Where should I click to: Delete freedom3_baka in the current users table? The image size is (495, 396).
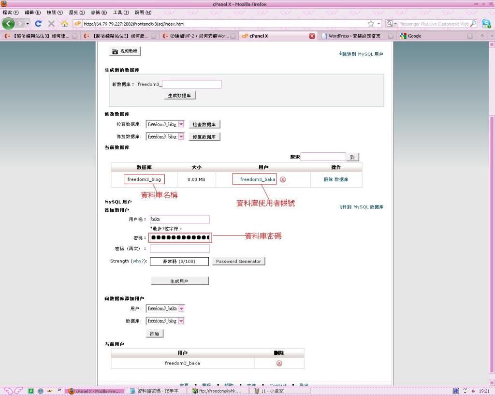(x=279, y=363)
